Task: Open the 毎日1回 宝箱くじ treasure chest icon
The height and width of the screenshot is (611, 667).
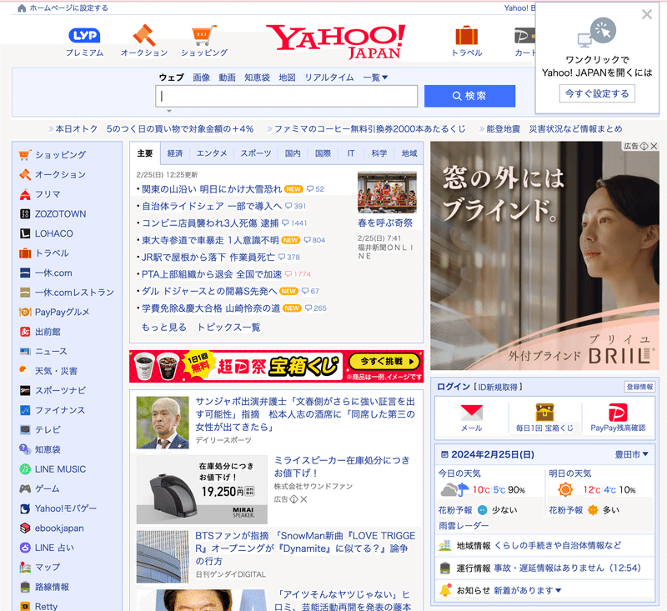Action: point(544,413)
